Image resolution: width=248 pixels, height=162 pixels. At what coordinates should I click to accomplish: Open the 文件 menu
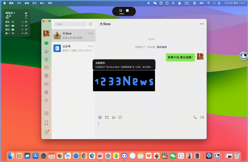coord(19,3)
